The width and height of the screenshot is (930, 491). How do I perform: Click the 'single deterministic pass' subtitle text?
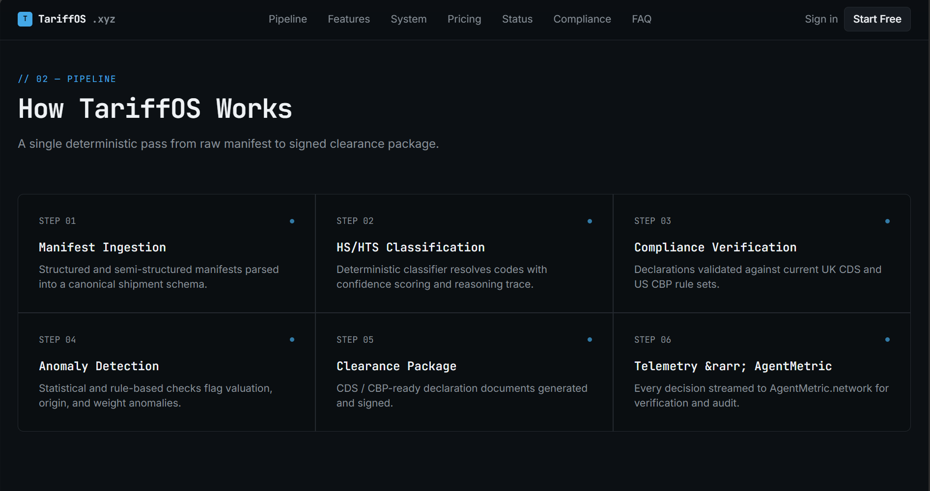coord(228,144)
